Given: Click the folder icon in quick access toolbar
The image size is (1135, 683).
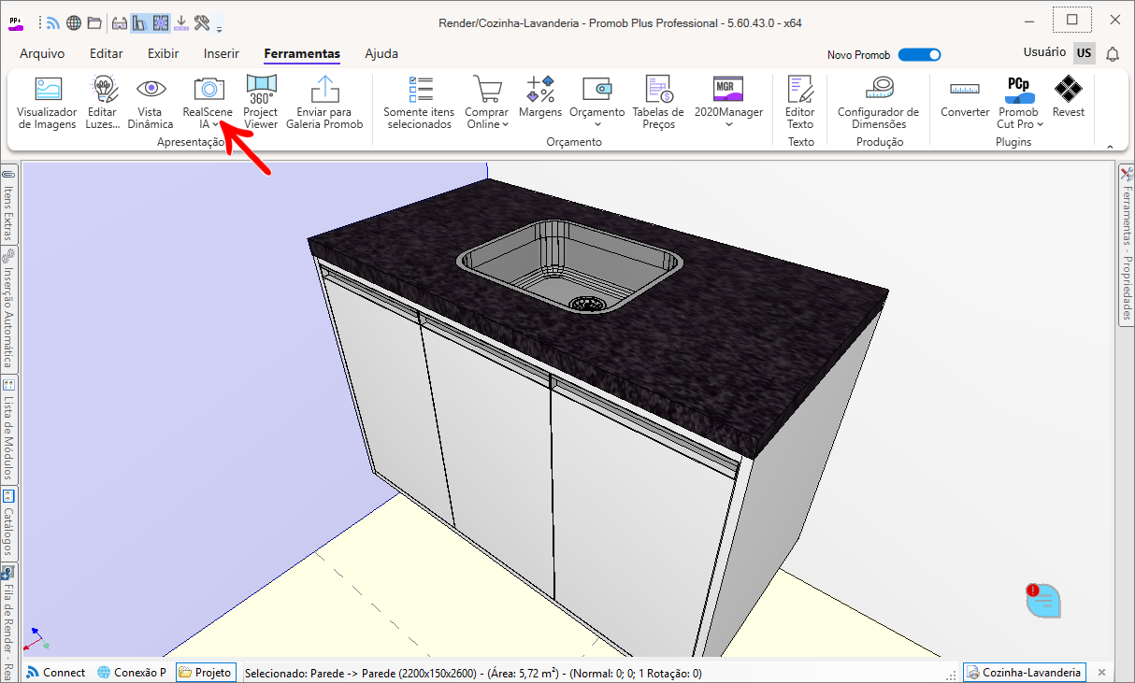Looking at the screenshot, I should point(94,22).
